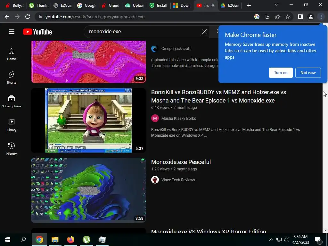Screen dimensions: 328x246
Task: Switch to the Upload tab
Action: click(135, 5)
